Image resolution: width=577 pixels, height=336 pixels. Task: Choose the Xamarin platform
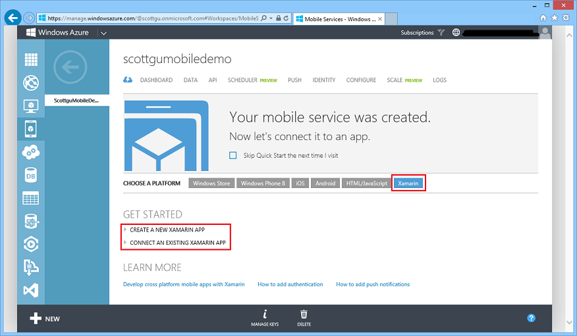click(x=408, y=183)
